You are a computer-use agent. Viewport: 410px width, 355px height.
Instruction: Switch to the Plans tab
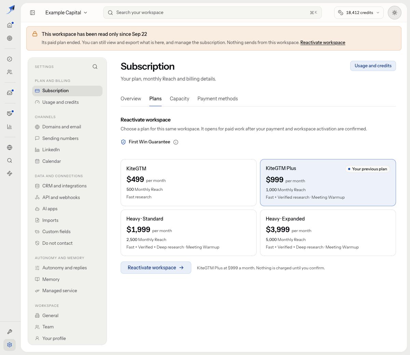(x=155, y=99)
